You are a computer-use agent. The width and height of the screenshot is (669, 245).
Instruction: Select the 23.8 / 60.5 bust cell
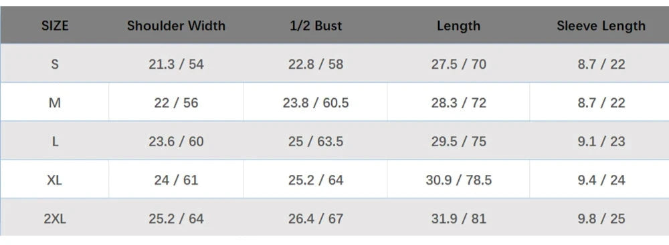pos(316,103)
